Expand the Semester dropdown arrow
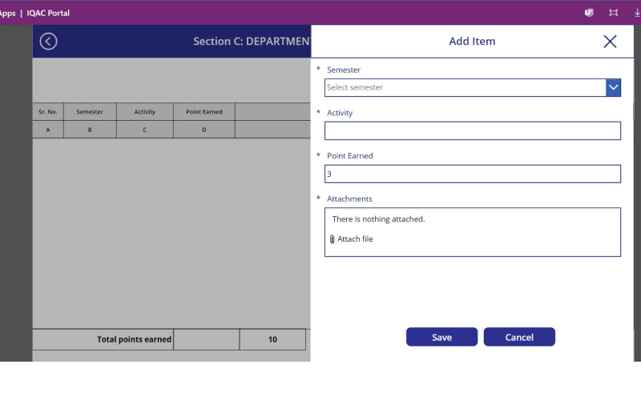The height and width of the screenshot is (400, 641). 613,87
